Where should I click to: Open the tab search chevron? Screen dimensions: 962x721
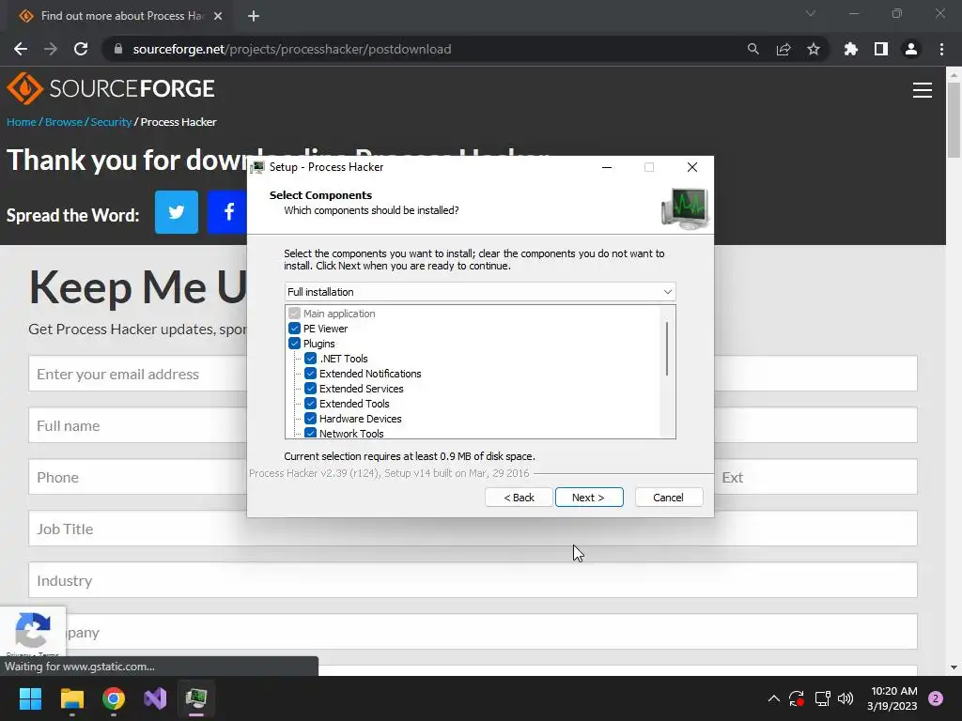tap(811, 13)
